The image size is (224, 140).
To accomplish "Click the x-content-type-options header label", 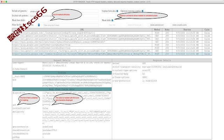I will point(125,70).
